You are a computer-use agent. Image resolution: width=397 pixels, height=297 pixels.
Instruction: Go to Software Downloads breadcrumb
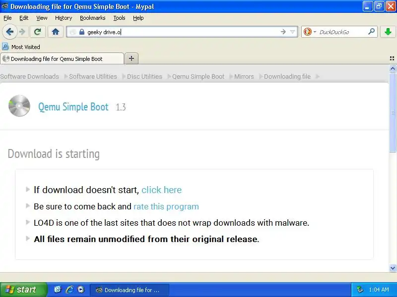click(x=30, y=77)
